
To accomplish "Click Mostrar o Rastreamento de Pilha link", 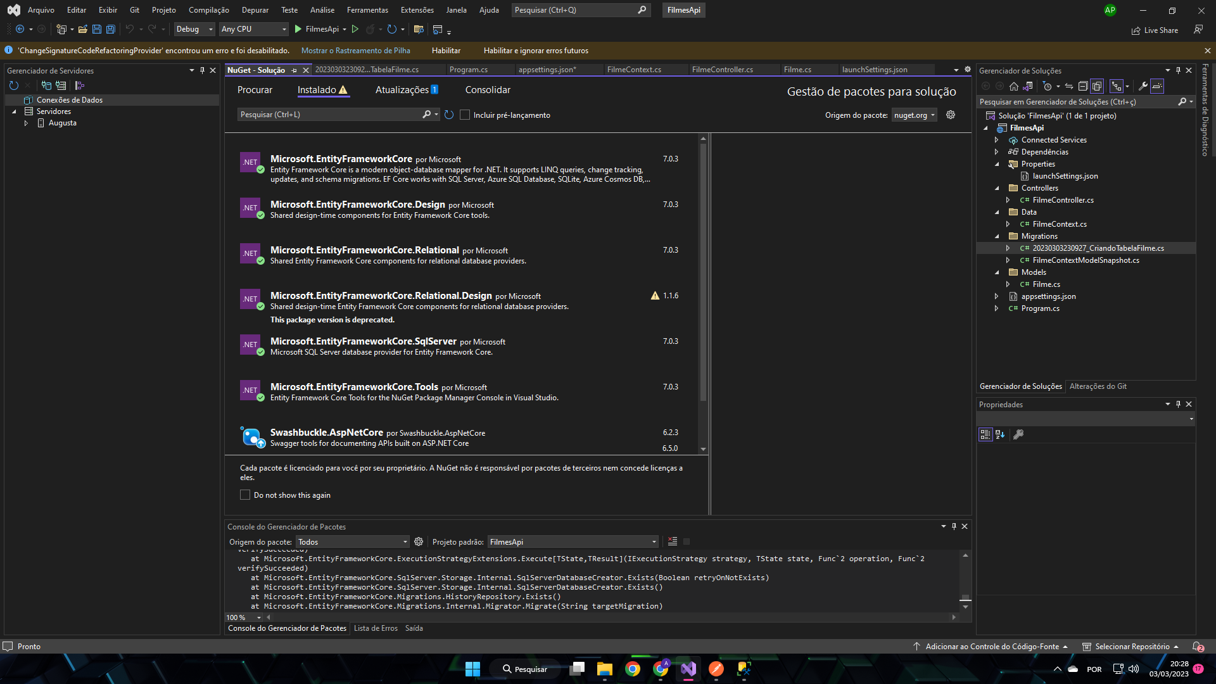I will 357,50.
